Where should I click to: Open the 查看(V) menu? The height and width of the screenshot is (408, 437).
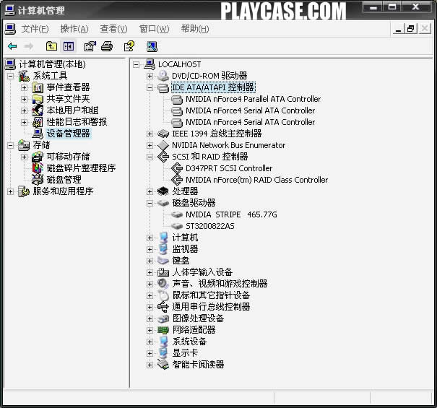pos(113,29)
